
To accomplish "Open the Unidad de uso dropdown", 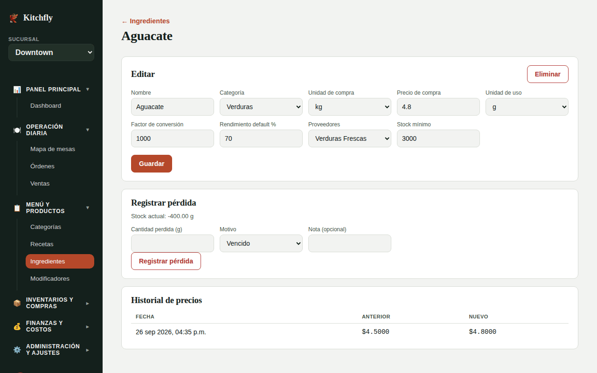I will click(527, 107).
